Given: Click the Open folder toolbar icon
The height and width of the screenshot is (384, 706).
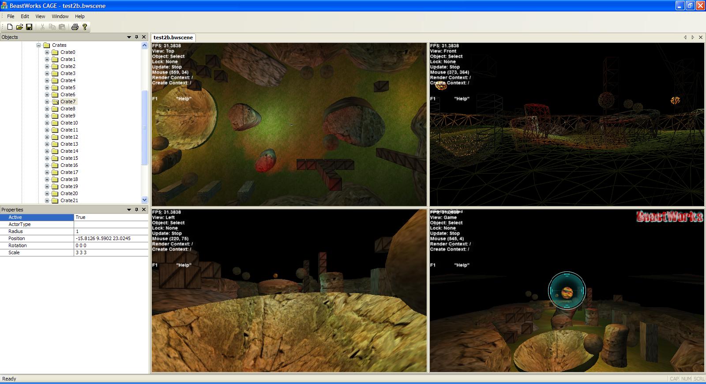Looking at the screenshot, I should [x=19, y=27].
